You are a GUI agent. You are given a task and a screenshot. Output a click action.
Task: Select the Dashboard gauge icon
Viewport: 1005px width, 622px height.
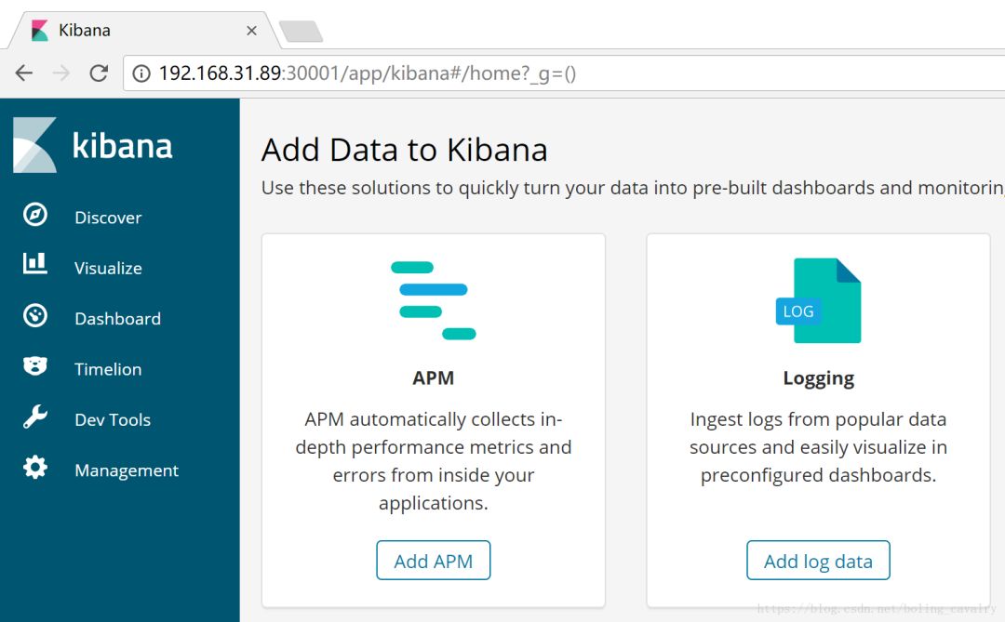click(35, 316)
